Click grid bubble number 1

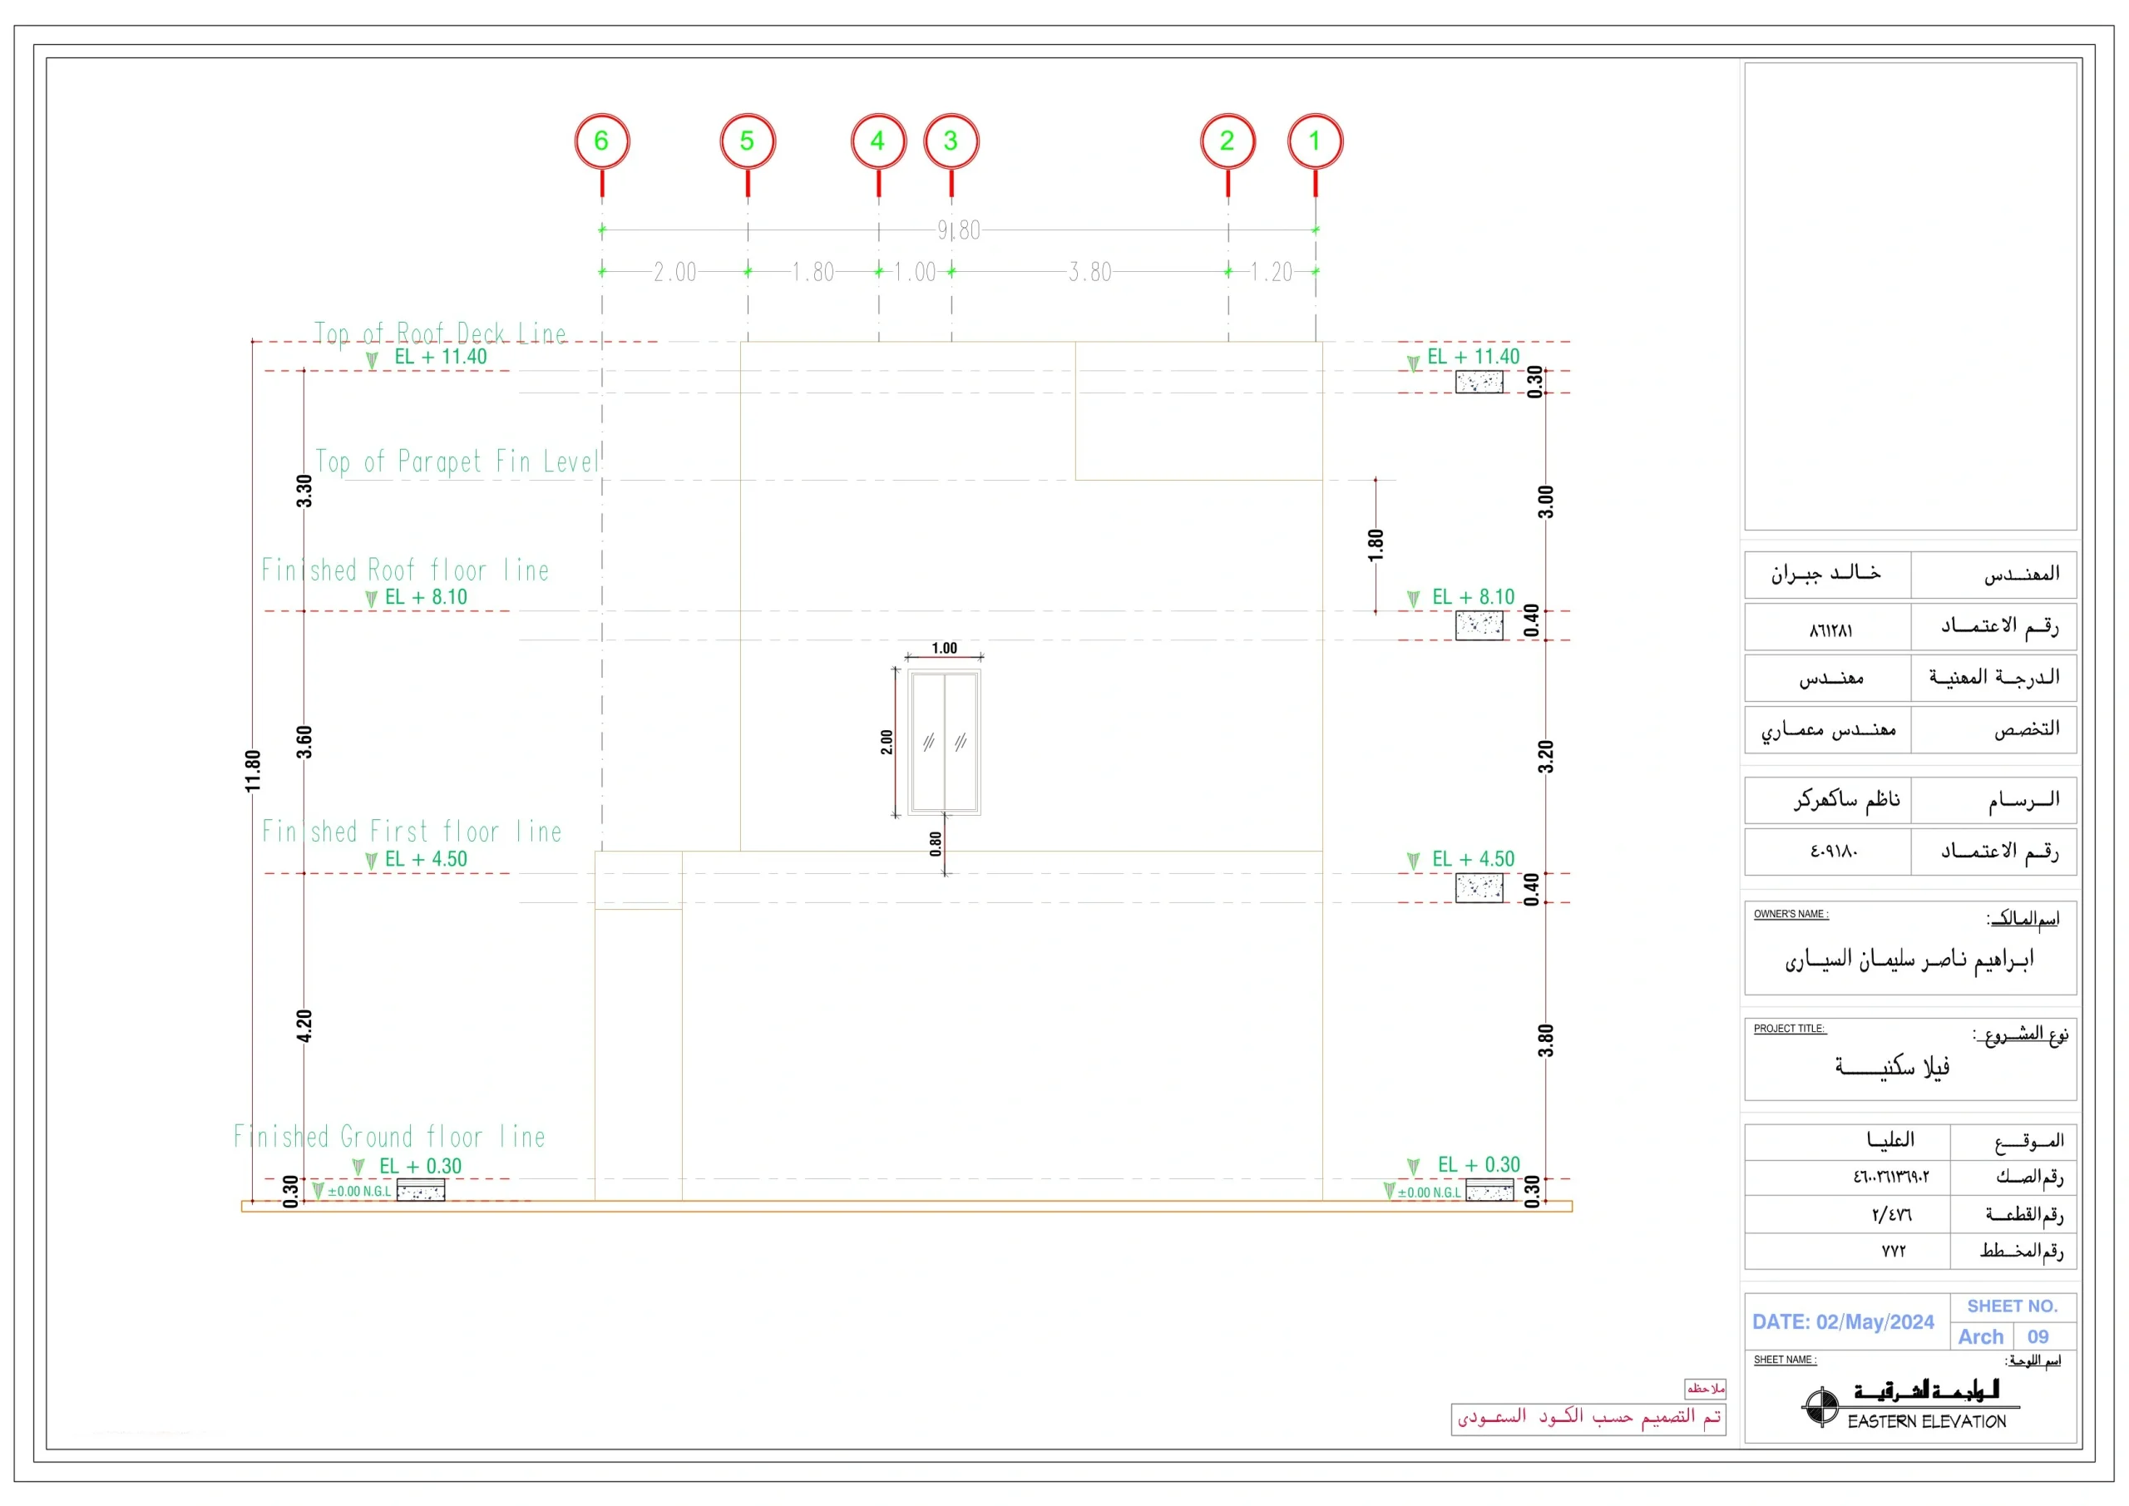click(1315, 141)
